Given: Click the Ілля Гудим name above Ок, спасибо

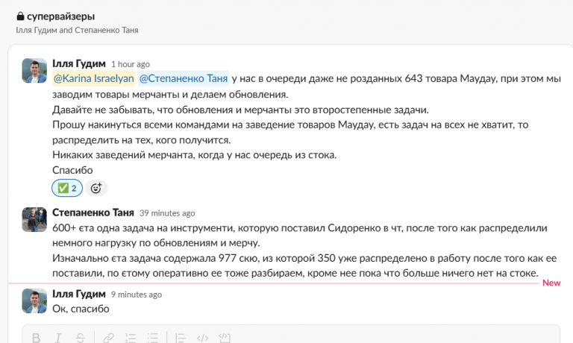Looking at the screenshot, I should pyautogui.click(x=79, y=294).
